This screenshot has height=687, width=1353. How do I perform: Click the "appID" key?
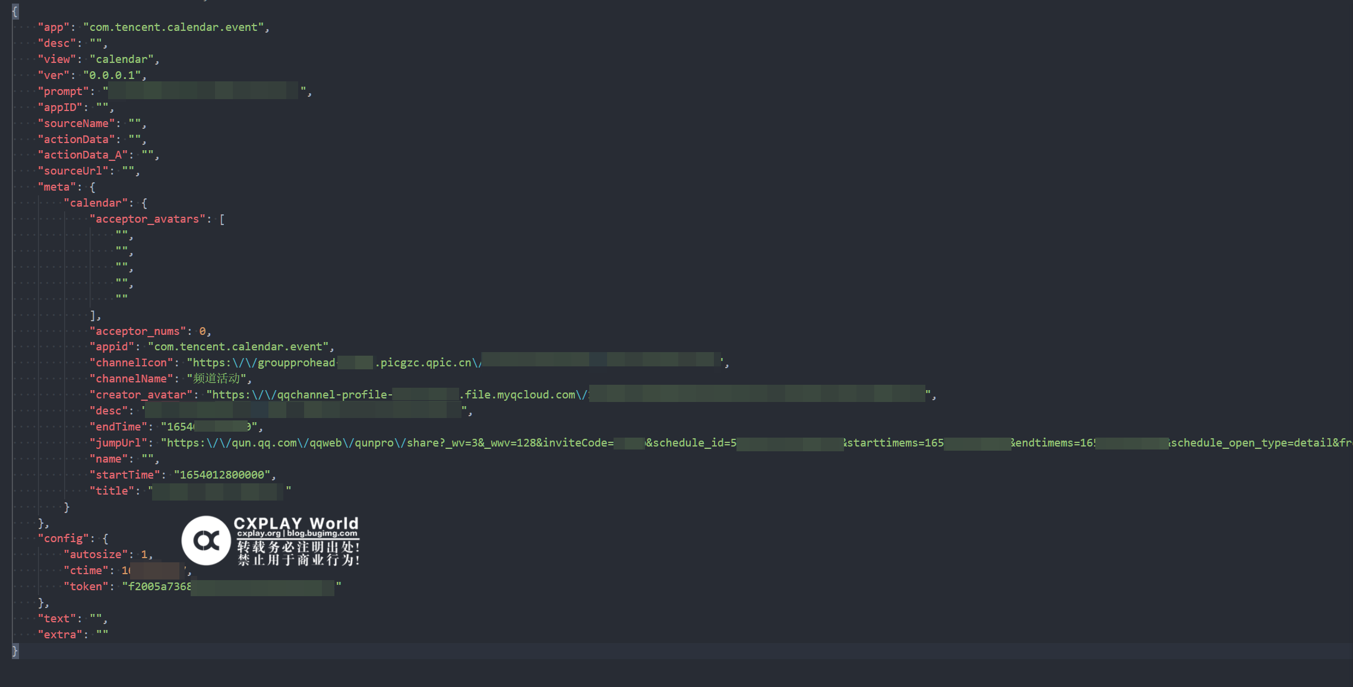[60, 107]
